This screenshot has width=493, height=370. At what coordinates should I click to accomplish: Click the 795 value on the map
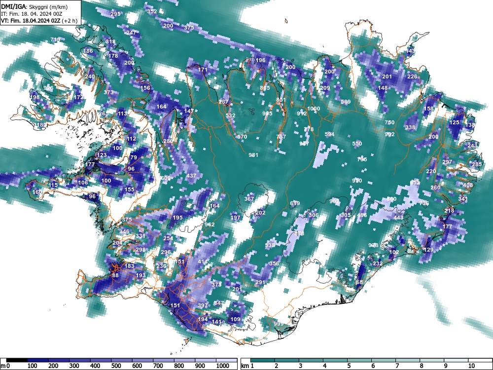(362, 159)
